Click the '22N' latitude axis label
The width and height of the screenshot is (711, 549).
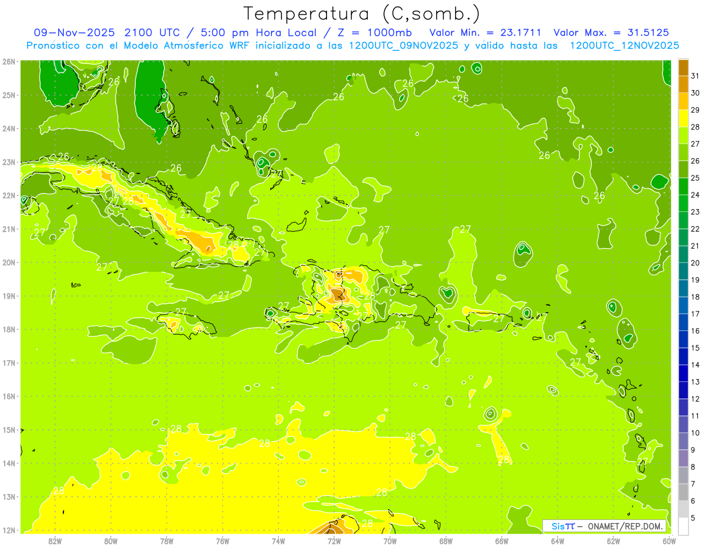[9, 195]
